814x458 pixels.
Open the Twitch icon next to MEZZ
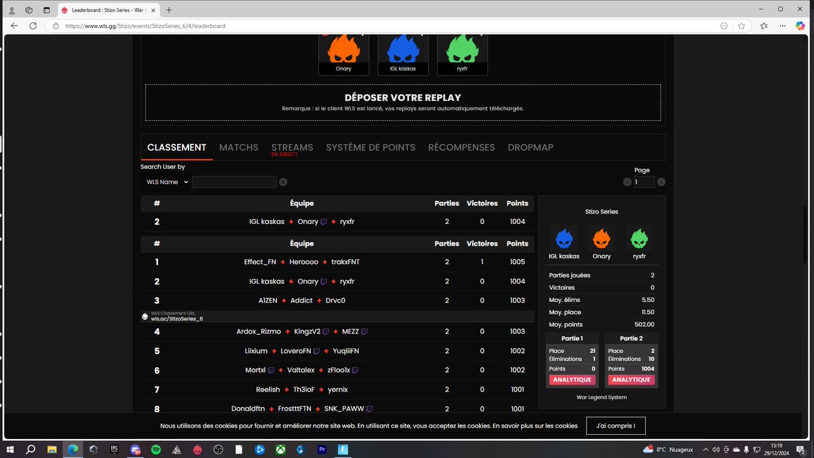(365, 332)
